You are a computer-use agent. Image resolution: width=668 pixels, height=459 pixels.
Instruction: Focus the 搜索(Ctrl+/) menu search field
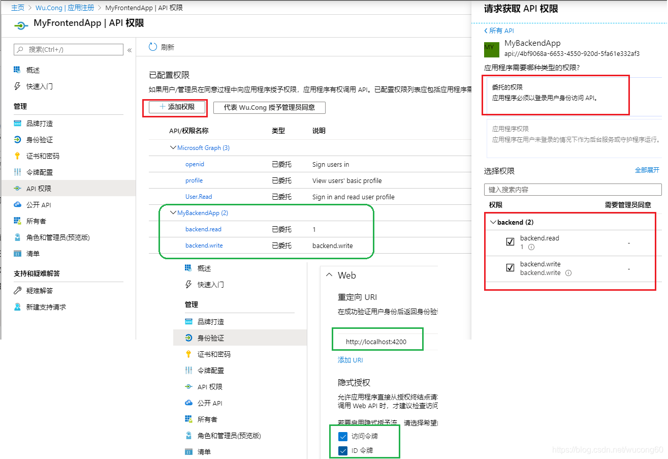point(69,49)
